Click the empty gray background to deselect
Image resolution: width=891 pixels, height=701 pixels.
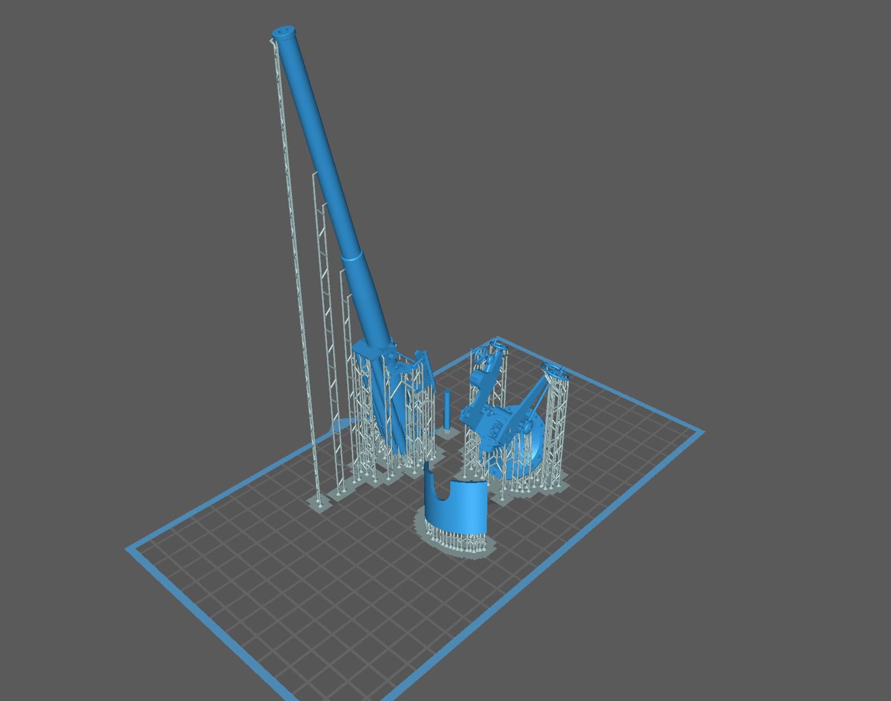683,171
